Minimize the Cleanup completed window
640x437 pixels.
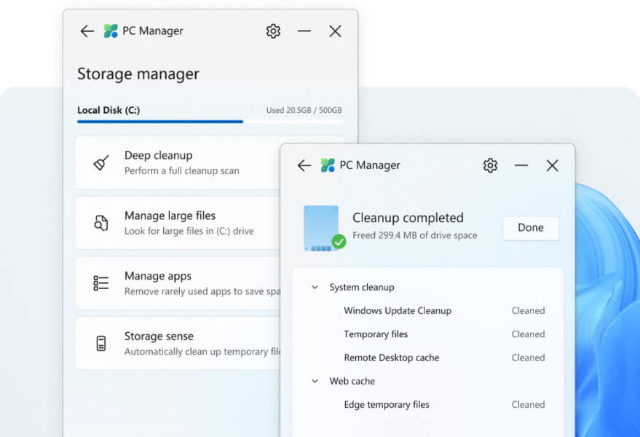point(521,165)
